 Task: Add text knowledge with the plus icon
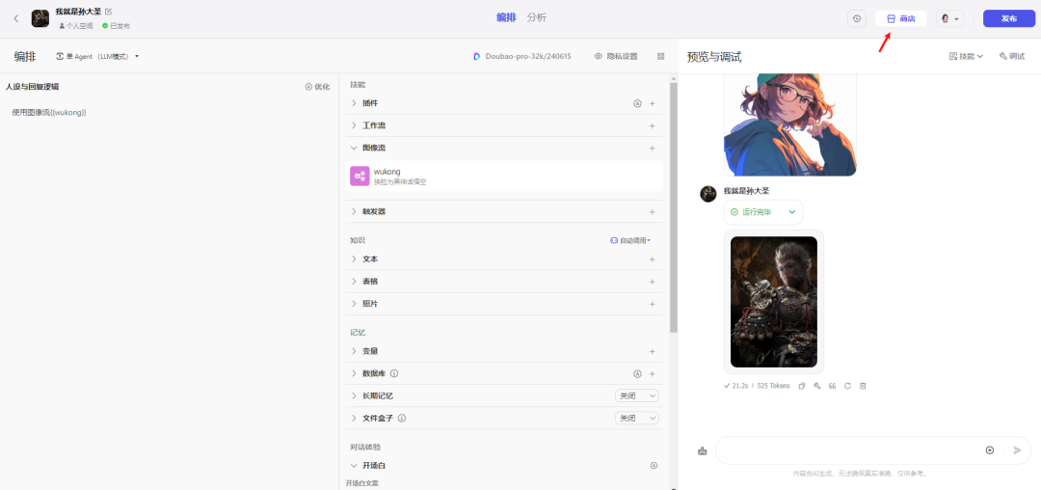tap(652, 259)
